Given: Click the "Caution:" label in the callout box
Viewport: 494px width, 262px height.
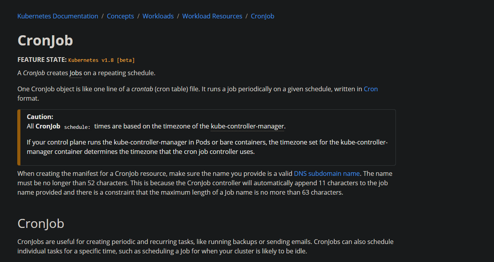Looking at the screenshot, I should [x=40, y=116].
